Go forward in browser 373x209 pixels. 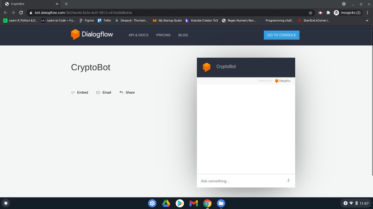13,12
